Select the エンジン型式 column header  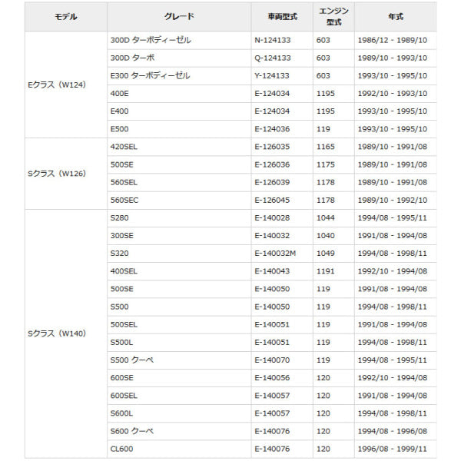(333, 15)
